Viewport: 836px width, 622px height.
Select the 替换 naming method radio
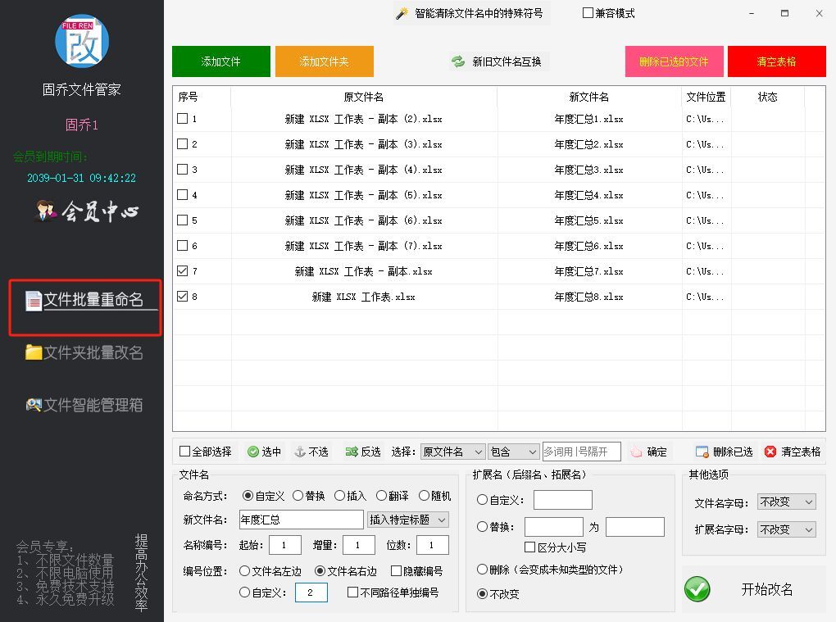[x=298, y=496]
